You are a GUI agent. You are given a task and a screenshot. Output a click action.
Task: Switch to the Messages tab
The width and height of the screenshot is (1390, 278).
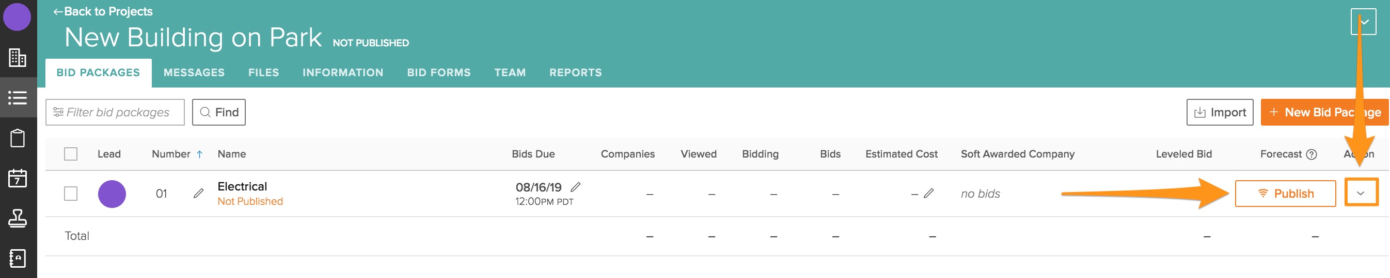click(194, 73)
